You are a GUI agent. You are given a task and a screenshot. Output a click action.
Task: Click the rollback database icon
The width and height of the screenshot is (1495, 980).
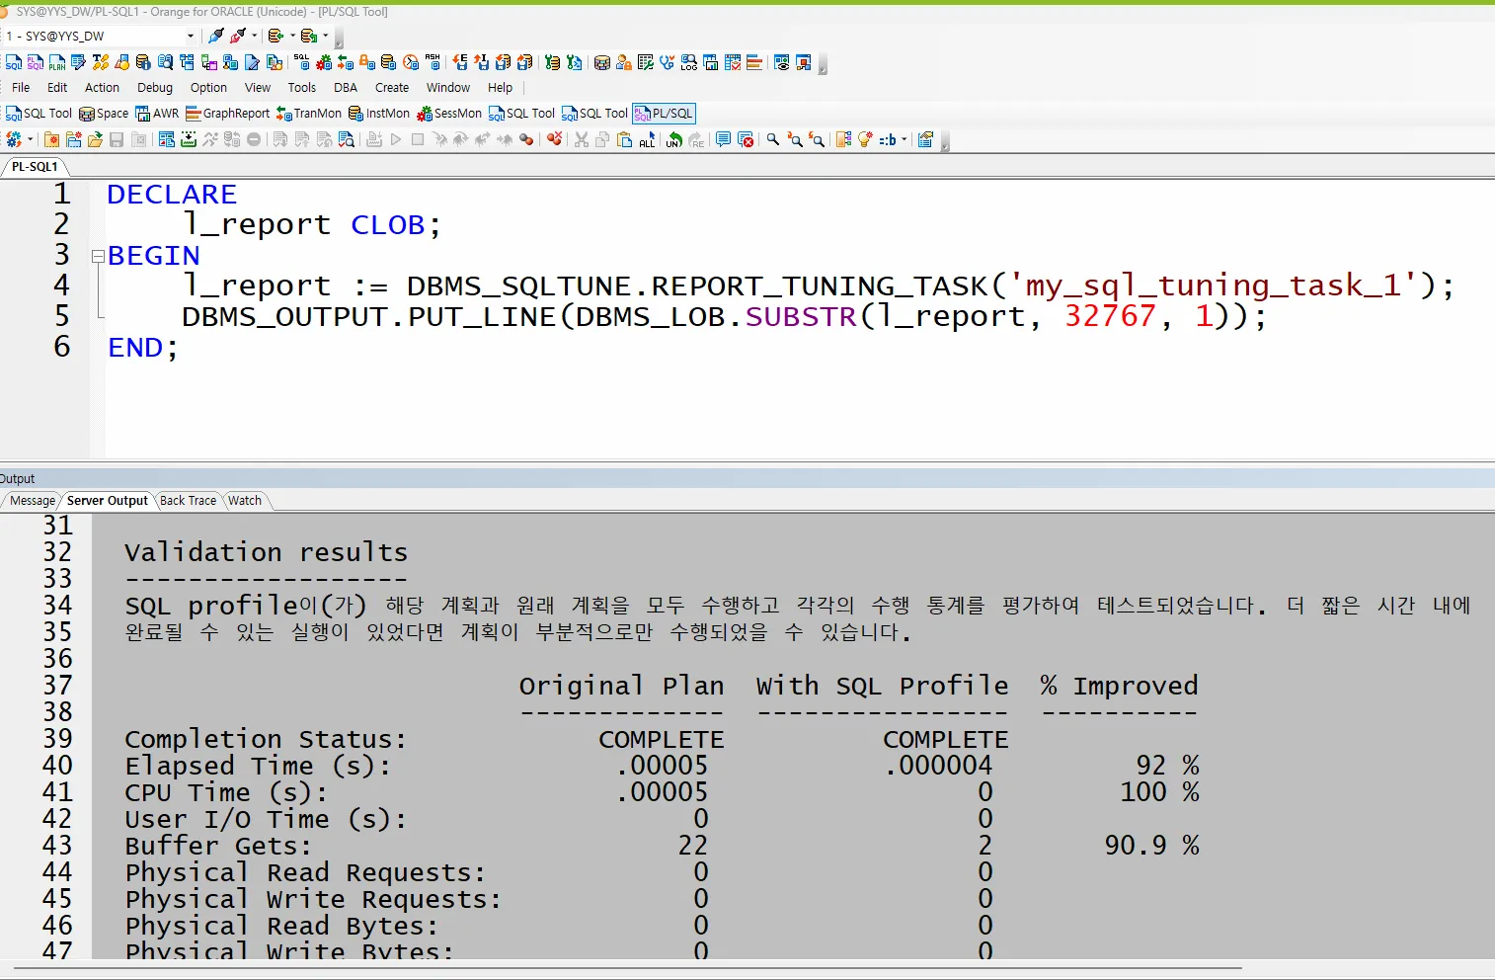[309, 36]
